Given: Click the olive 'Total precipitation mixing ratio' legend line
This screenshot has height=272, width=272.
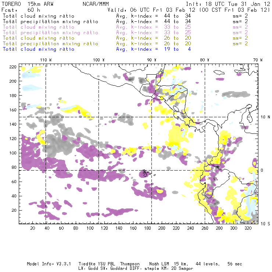Looking at the screenshot, I should 50,43.
